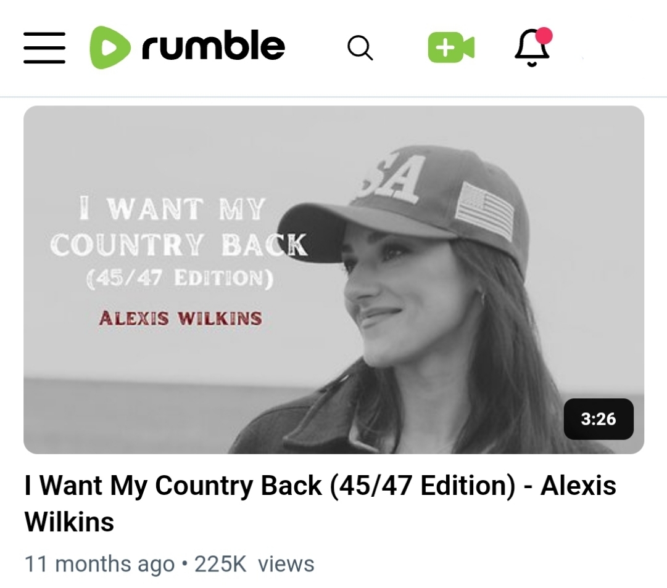Viewport: 667px width, 588px height.
Task: Click the green Rumble play logo icon
Action: pyautogui.click(x=110, y=47)
